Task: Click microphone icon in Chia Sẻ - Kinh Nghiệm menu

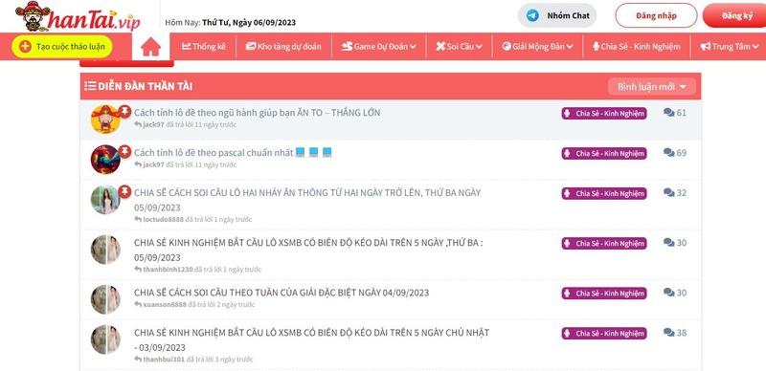Action: coord(596,46)
